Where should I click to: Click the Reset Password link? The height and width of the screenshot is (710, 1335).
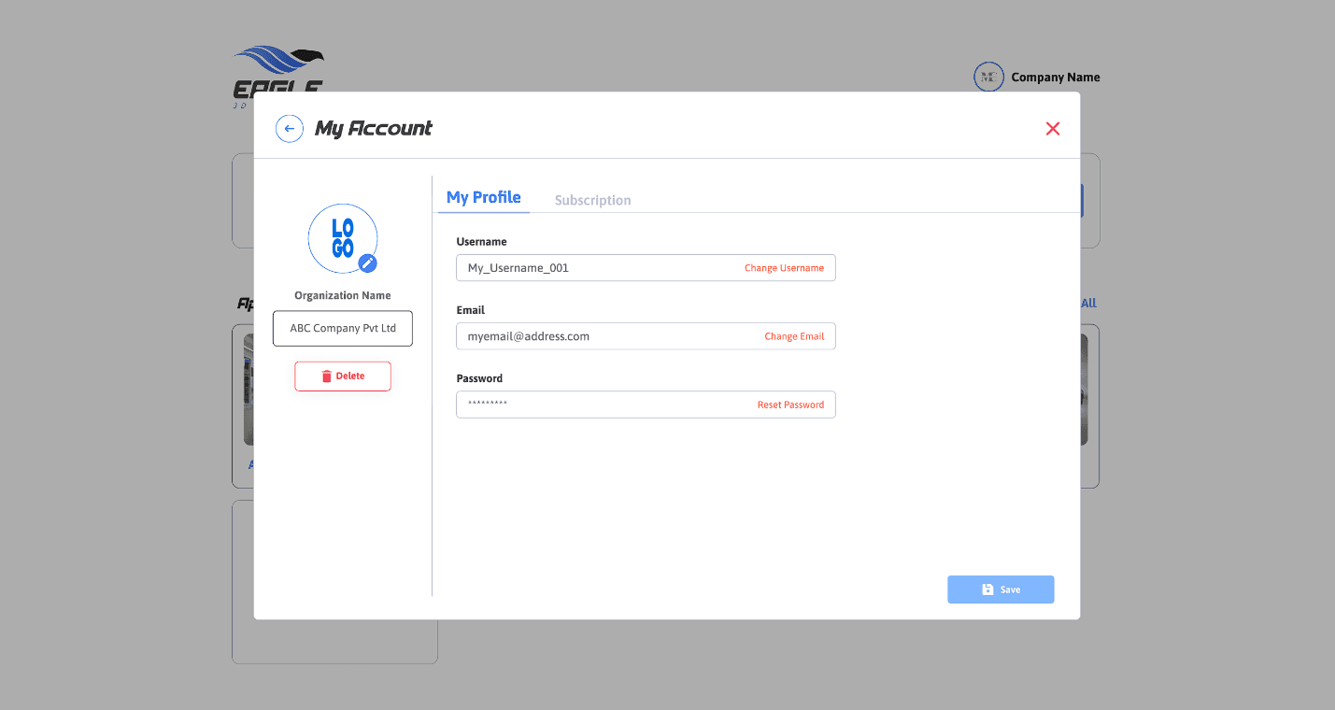[x=790, y=405]
